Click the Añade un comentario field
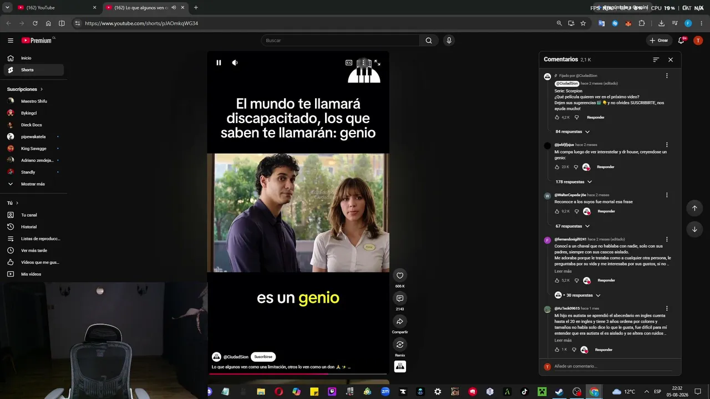This screenshot has height=399, width=710. point(614,366)
